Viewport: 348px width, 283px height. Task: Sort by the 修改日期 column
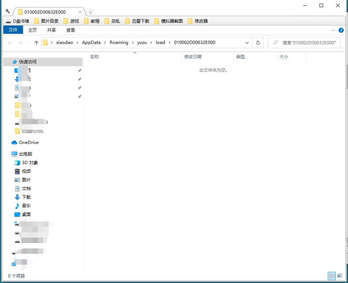193,57
